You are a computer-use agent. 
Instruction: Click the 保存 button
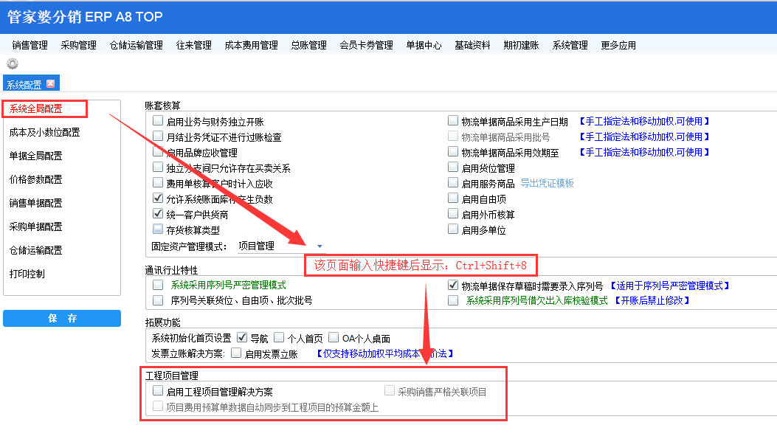tap(62, 318)
